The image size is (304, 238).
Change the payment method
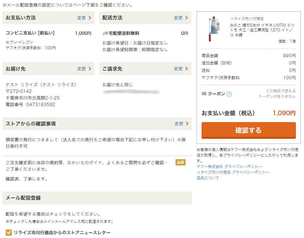(x=82, y=18)
